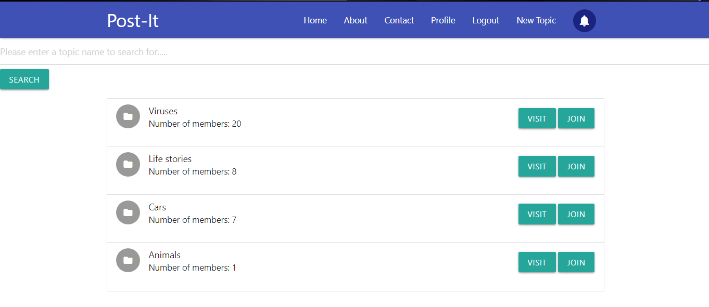
Task: Click 'Number of members: 20' text
Action: coord(195,124)
